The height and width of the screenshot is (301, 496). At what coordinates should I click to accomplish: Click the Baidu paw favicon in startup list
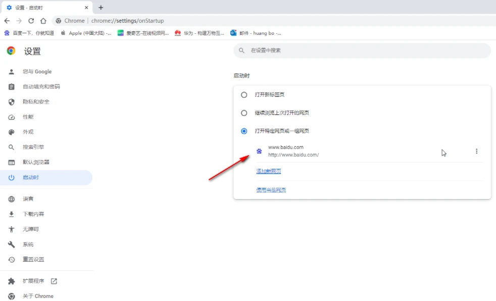[x=259, y=151]
